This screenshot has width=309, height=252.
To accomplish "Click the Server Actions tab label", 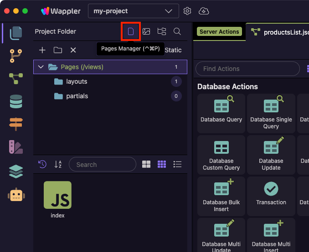I will click(x=219, y=32).
